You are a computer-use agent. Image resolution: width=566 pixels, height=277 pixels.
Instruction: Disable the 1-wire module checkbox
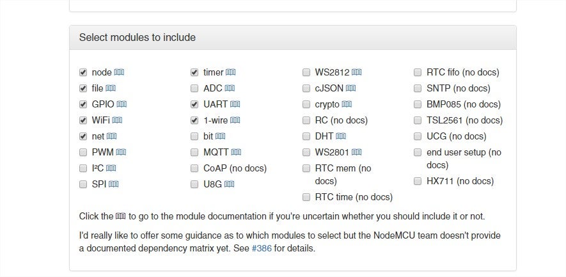[x=194, y=120]
